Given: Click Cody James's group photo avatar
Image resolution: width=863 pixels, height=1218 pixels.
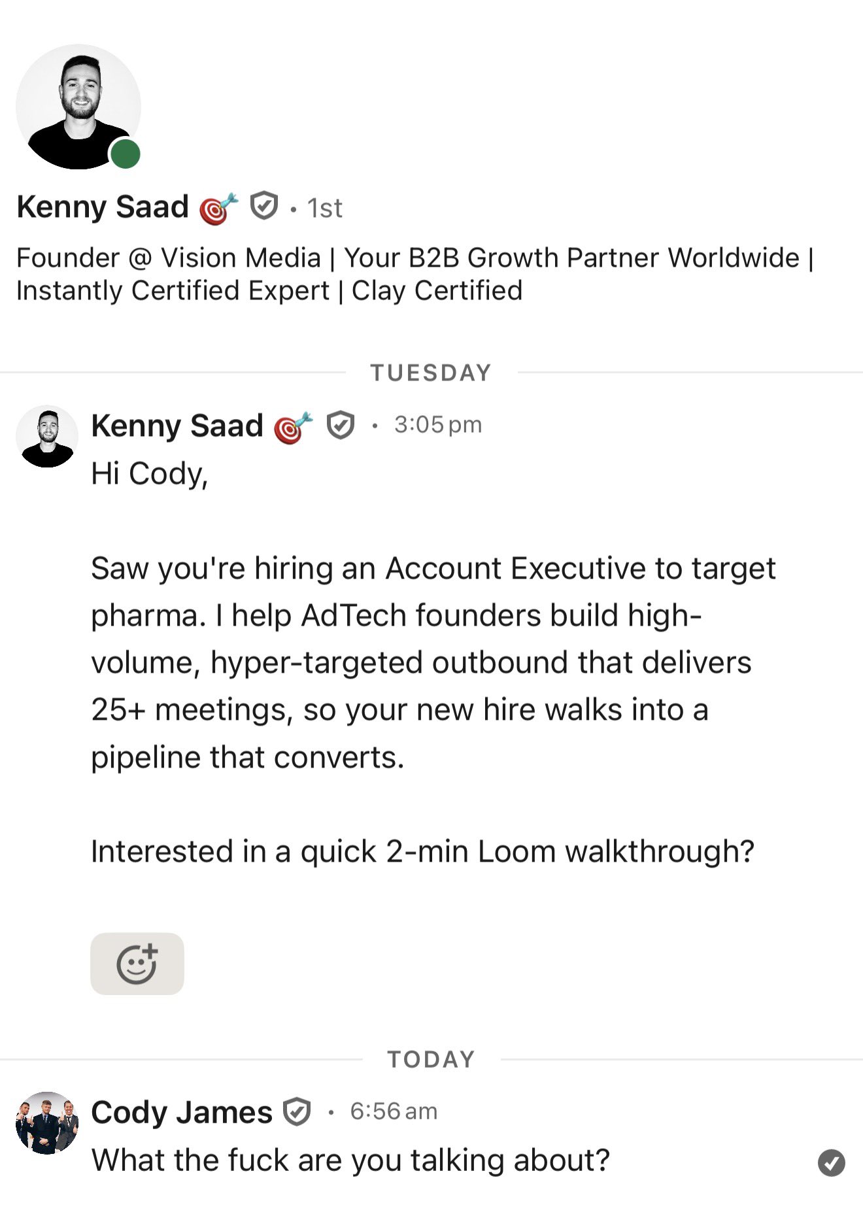Looking at the screenshot, I should tap(46, 1123).
